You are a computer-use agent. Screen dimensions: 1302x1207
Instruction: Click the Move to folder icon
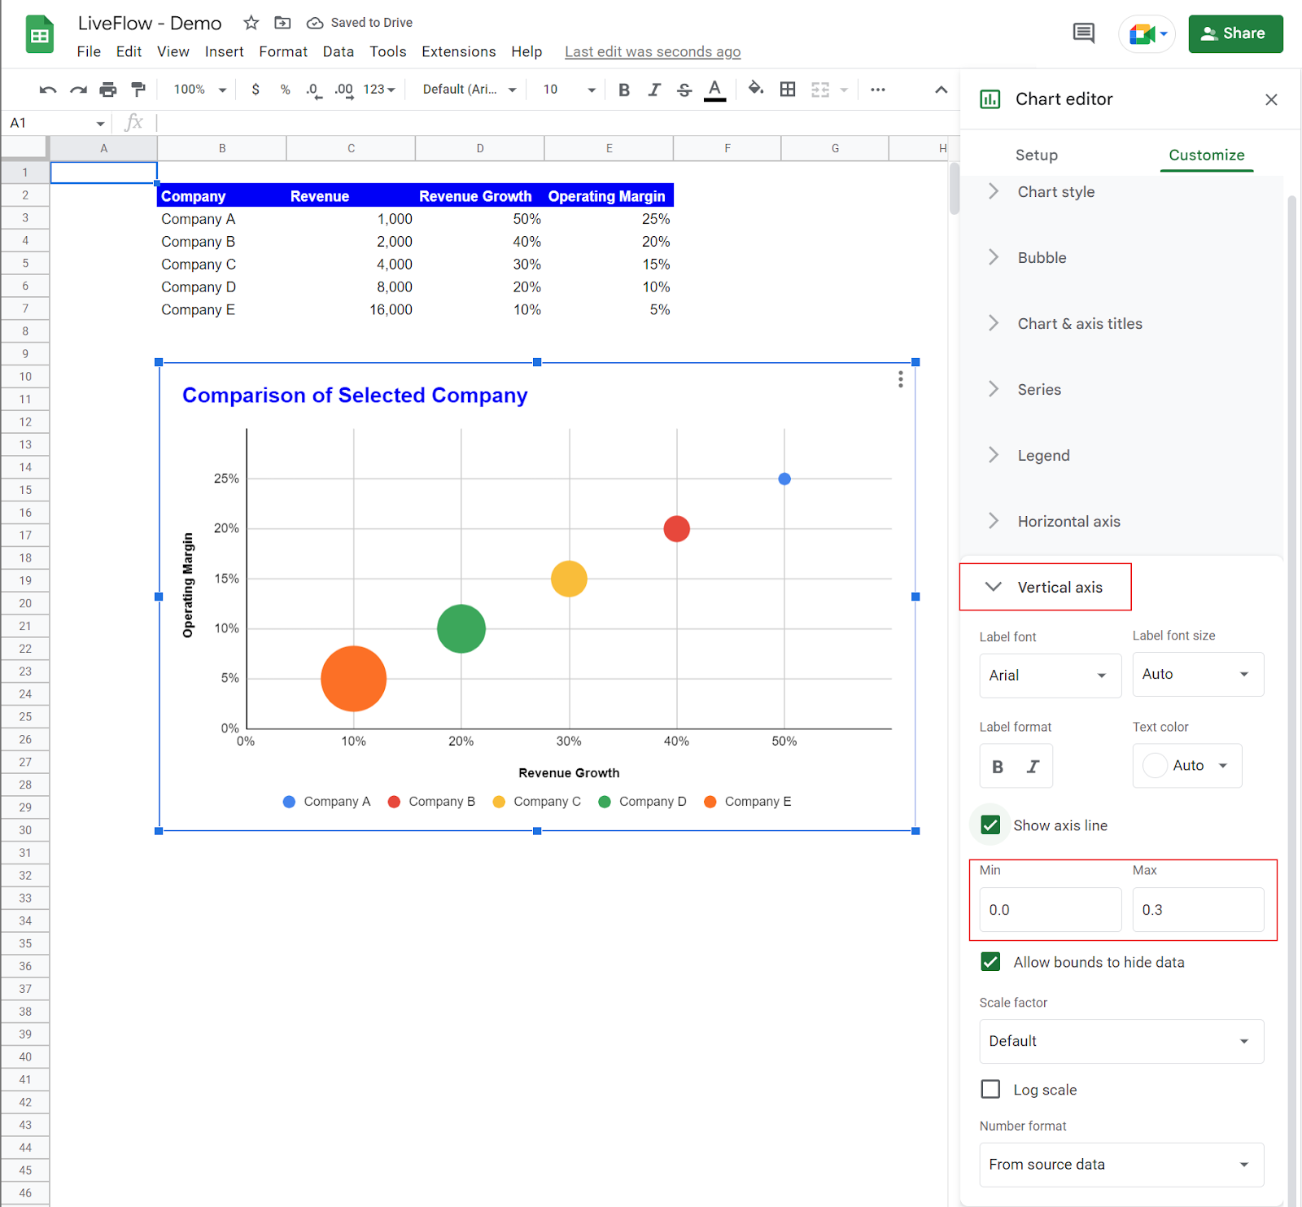[282, 23]
